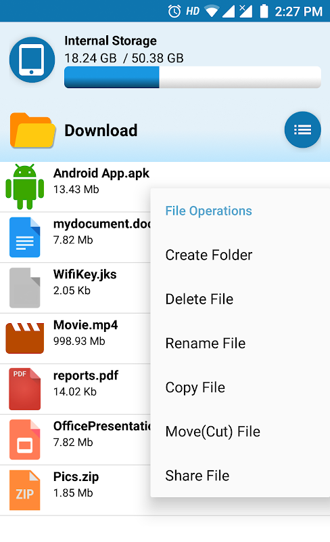The image size is (330, 542).
Task: Tap the HD status indicator
Action: pos(193,12)
